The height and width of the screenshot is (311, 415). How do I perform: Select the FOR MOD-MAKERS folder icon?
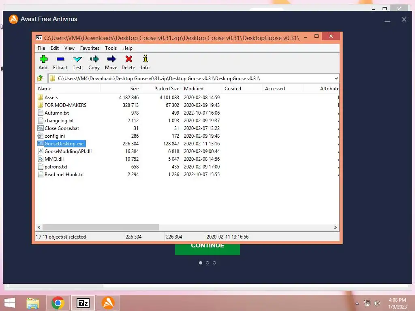(40, 105)
